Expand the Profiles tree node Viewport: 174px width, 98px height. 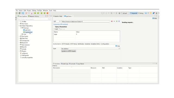click(x=19, y=22)
